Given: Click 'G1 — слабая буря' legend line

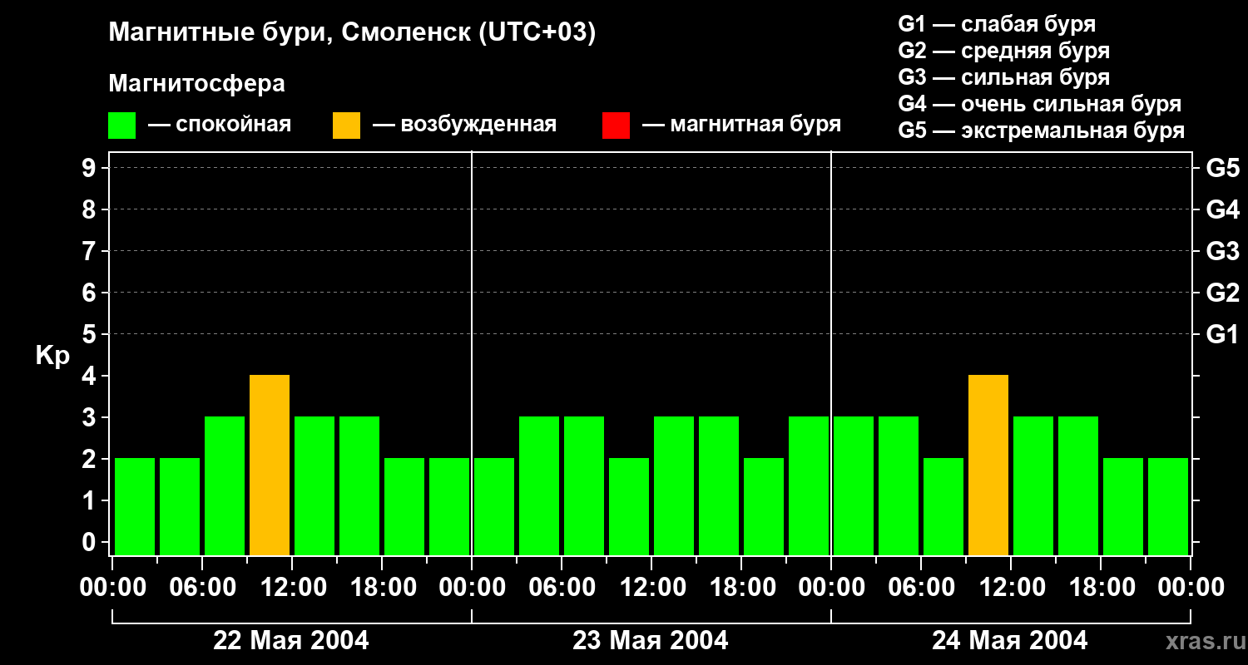Looking at the screenshot, I should (x=997, y=24).
